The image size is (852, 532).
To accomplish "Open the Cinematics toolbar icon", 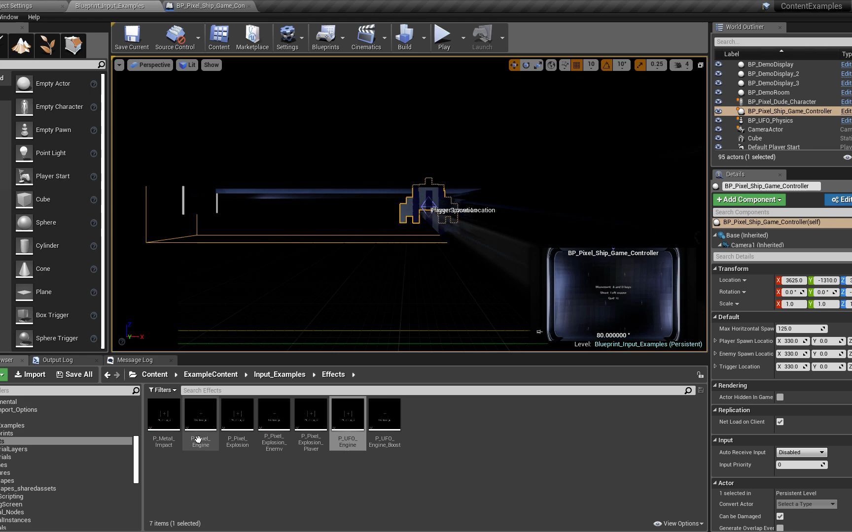I will coord(366,38).
